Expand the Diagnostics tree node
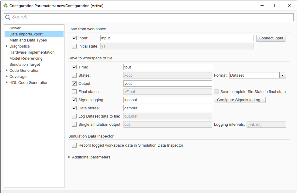Viewport: 297px width, 193px height. 7,46
